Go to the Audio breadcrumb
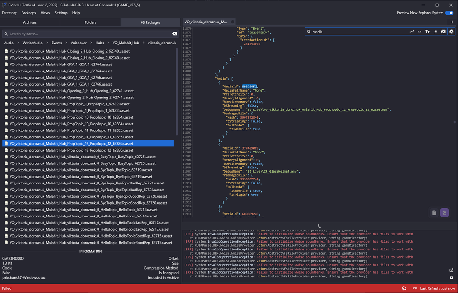 (x=9, y=43)
